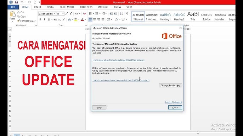Sort the selected text

click(121, 14)
